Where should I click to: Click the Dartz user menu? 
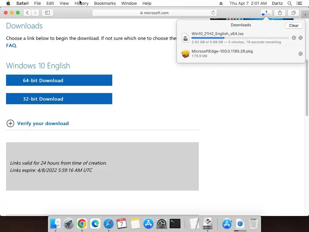277,3
